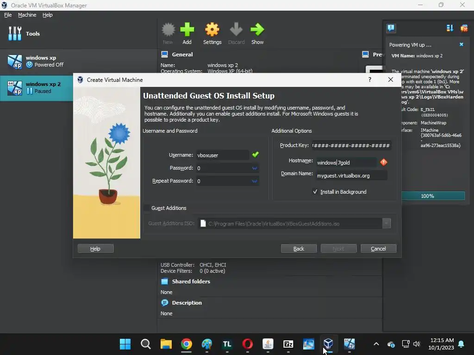Viewport: 474px width, 355px height.
Task: Click the sort notifications icon in right panel
Action: pyautogui.click(x=450, y=28)
